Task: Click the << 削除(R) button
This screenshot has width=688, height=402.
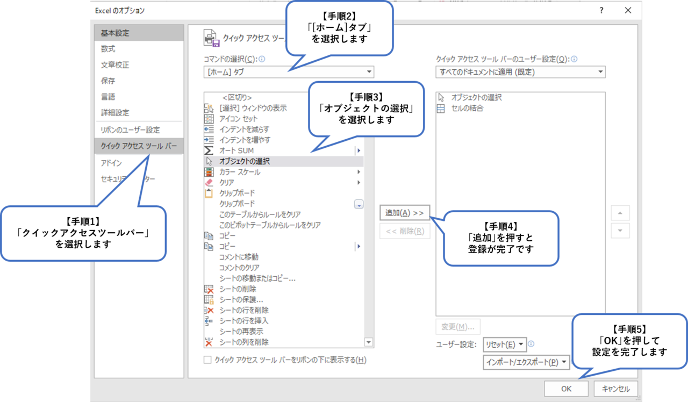Action: coord(405,232)
